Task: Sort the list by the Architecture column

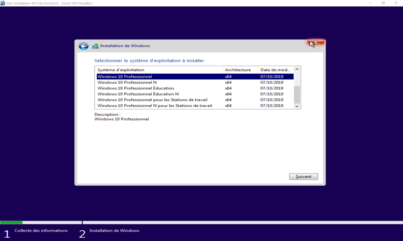Action: tap(238, 69)
